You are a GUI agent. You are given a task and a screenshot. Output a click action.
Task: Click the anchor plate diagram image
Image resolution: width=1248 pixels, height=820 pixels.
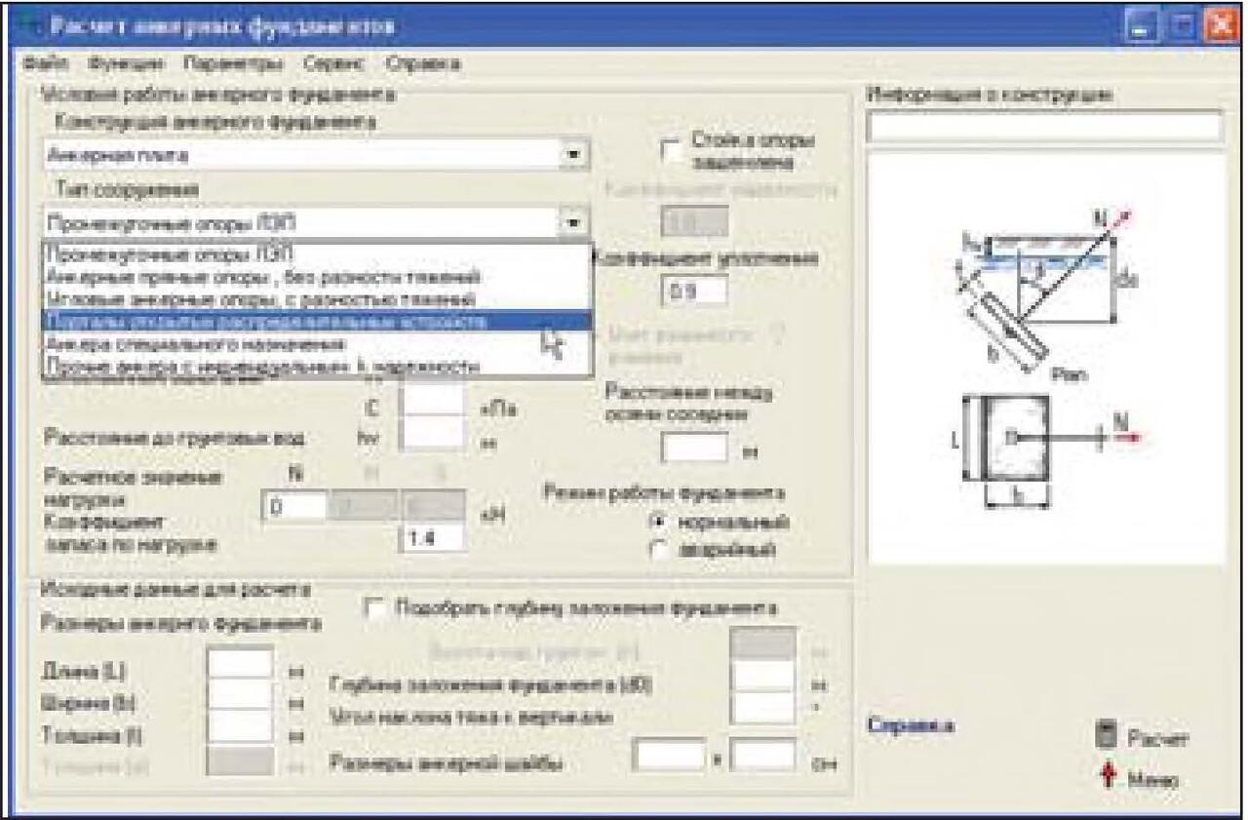(x=1045, y=357)
